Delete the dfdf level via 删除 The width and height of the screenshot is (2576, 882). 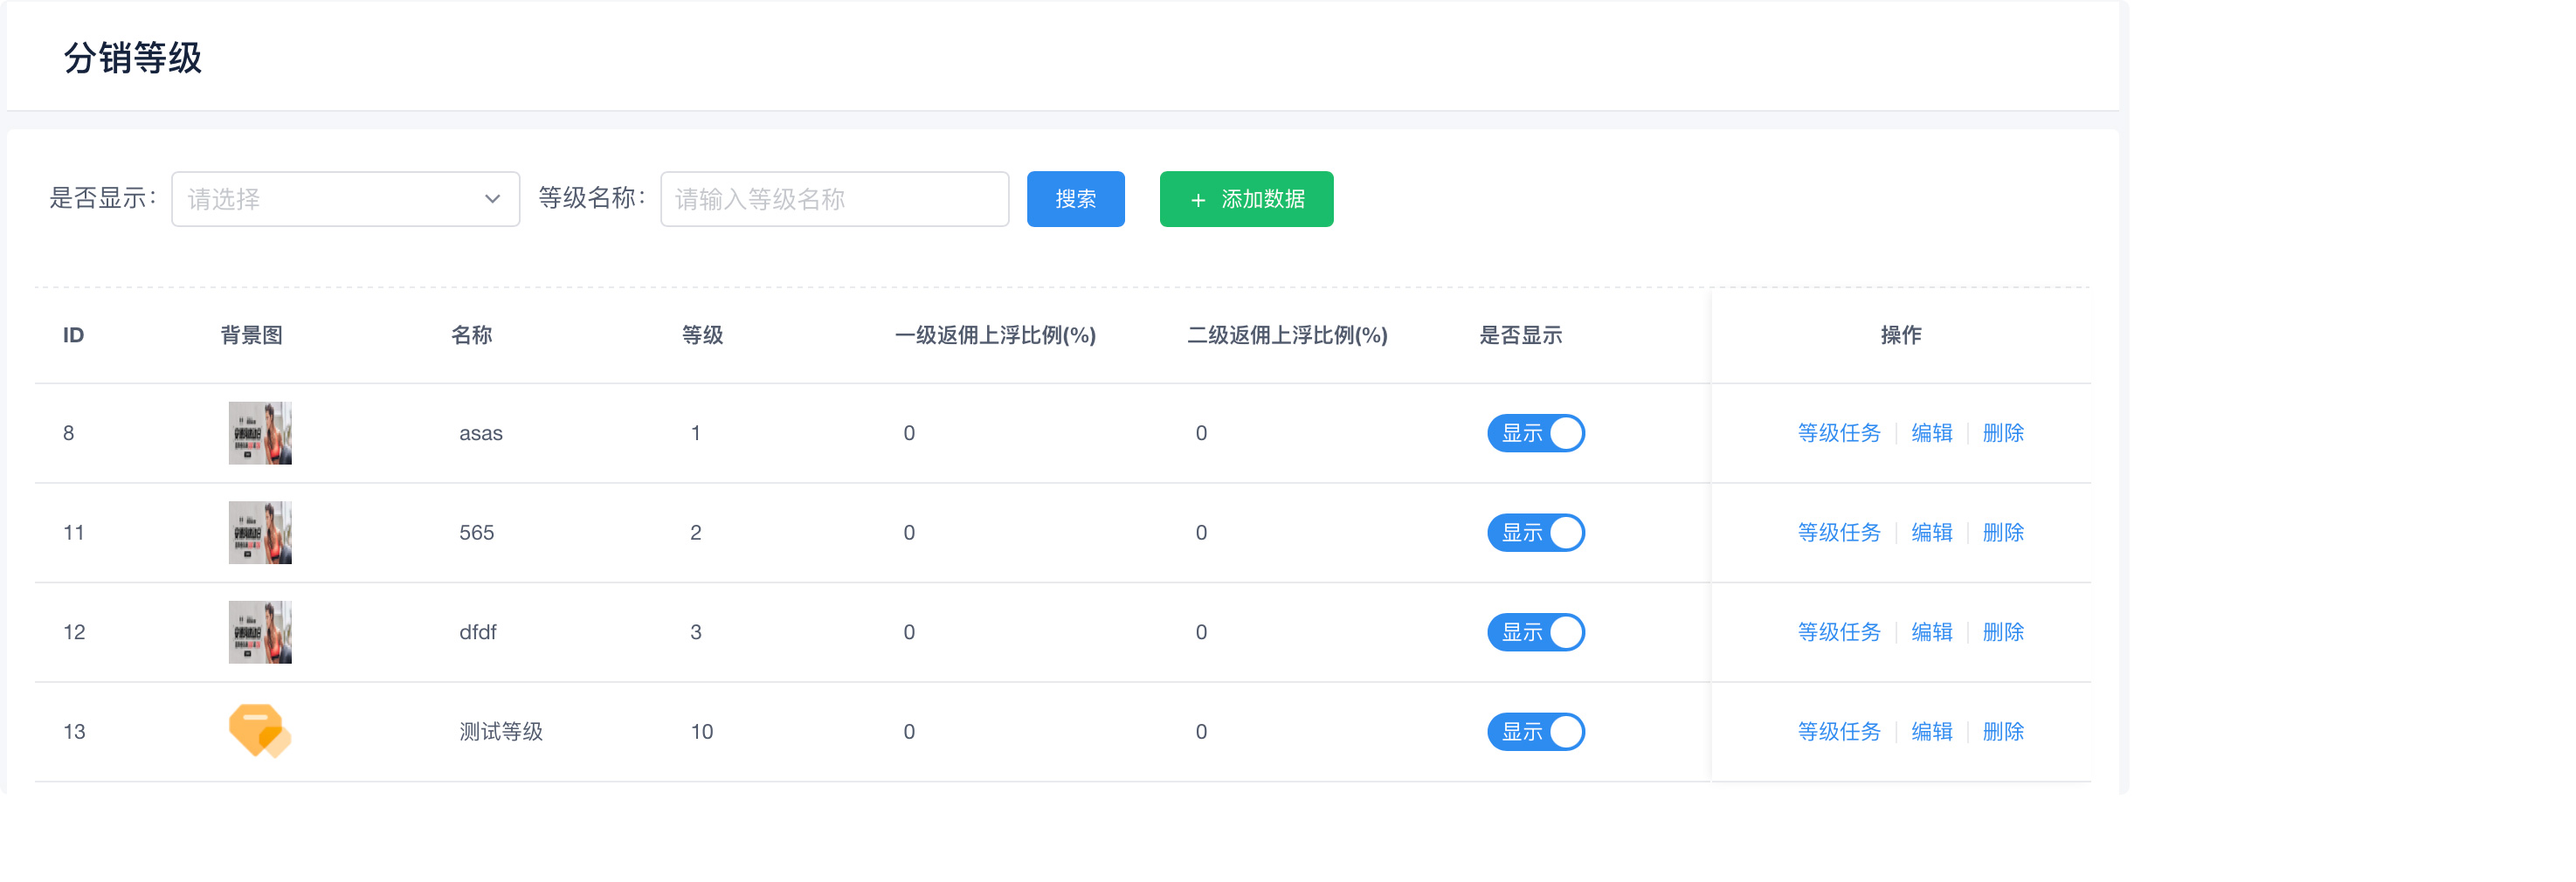(x=2002, y=632)
